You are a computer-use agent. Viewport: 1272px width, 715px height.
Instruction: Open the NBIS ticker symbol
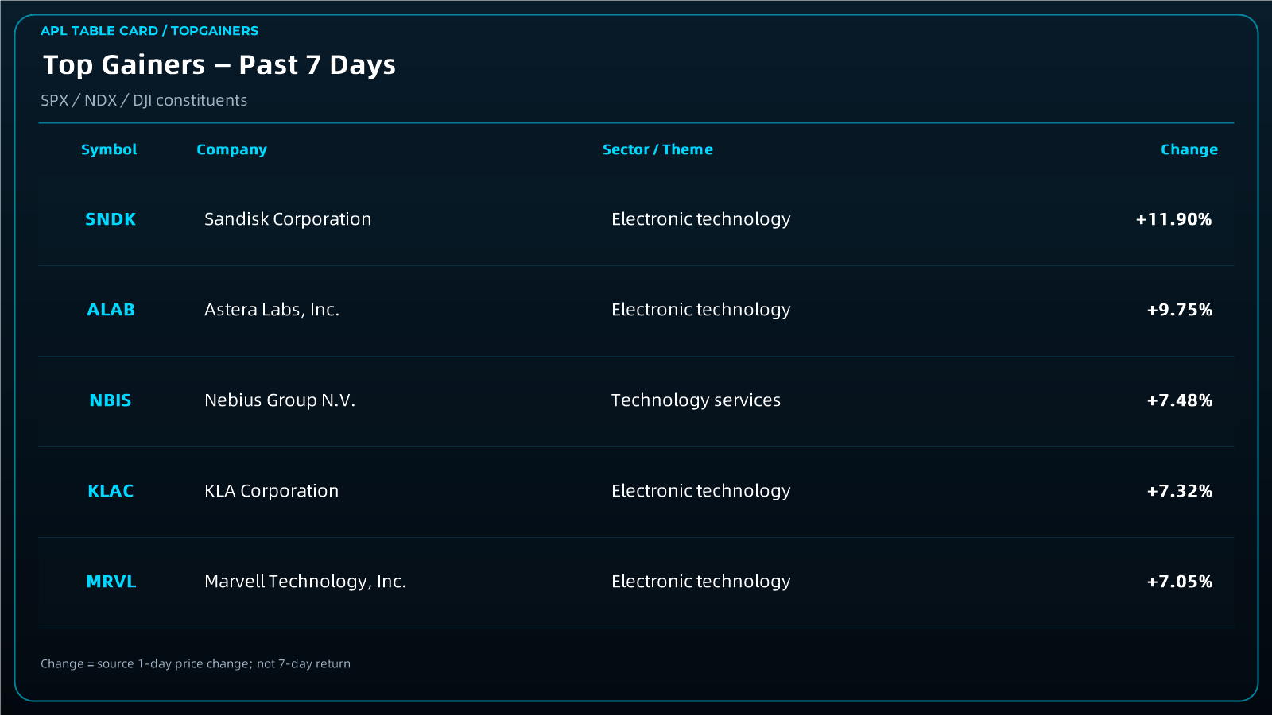(x=111, y=400)
